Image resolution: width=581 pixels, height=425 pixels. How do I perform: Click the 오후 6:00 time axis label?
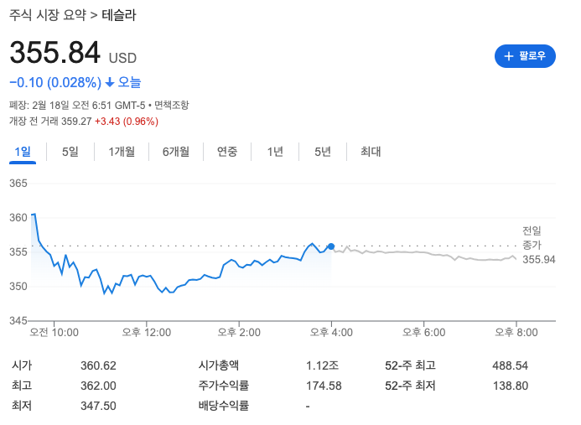pyautogui.click(x=424, y=332)
